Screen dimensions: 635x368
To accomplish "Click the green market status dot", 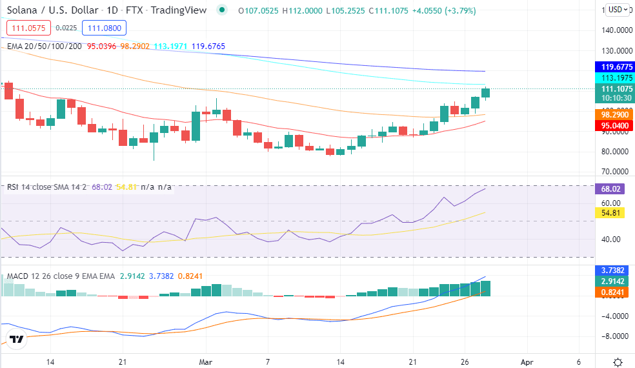I will coord(221,10).
